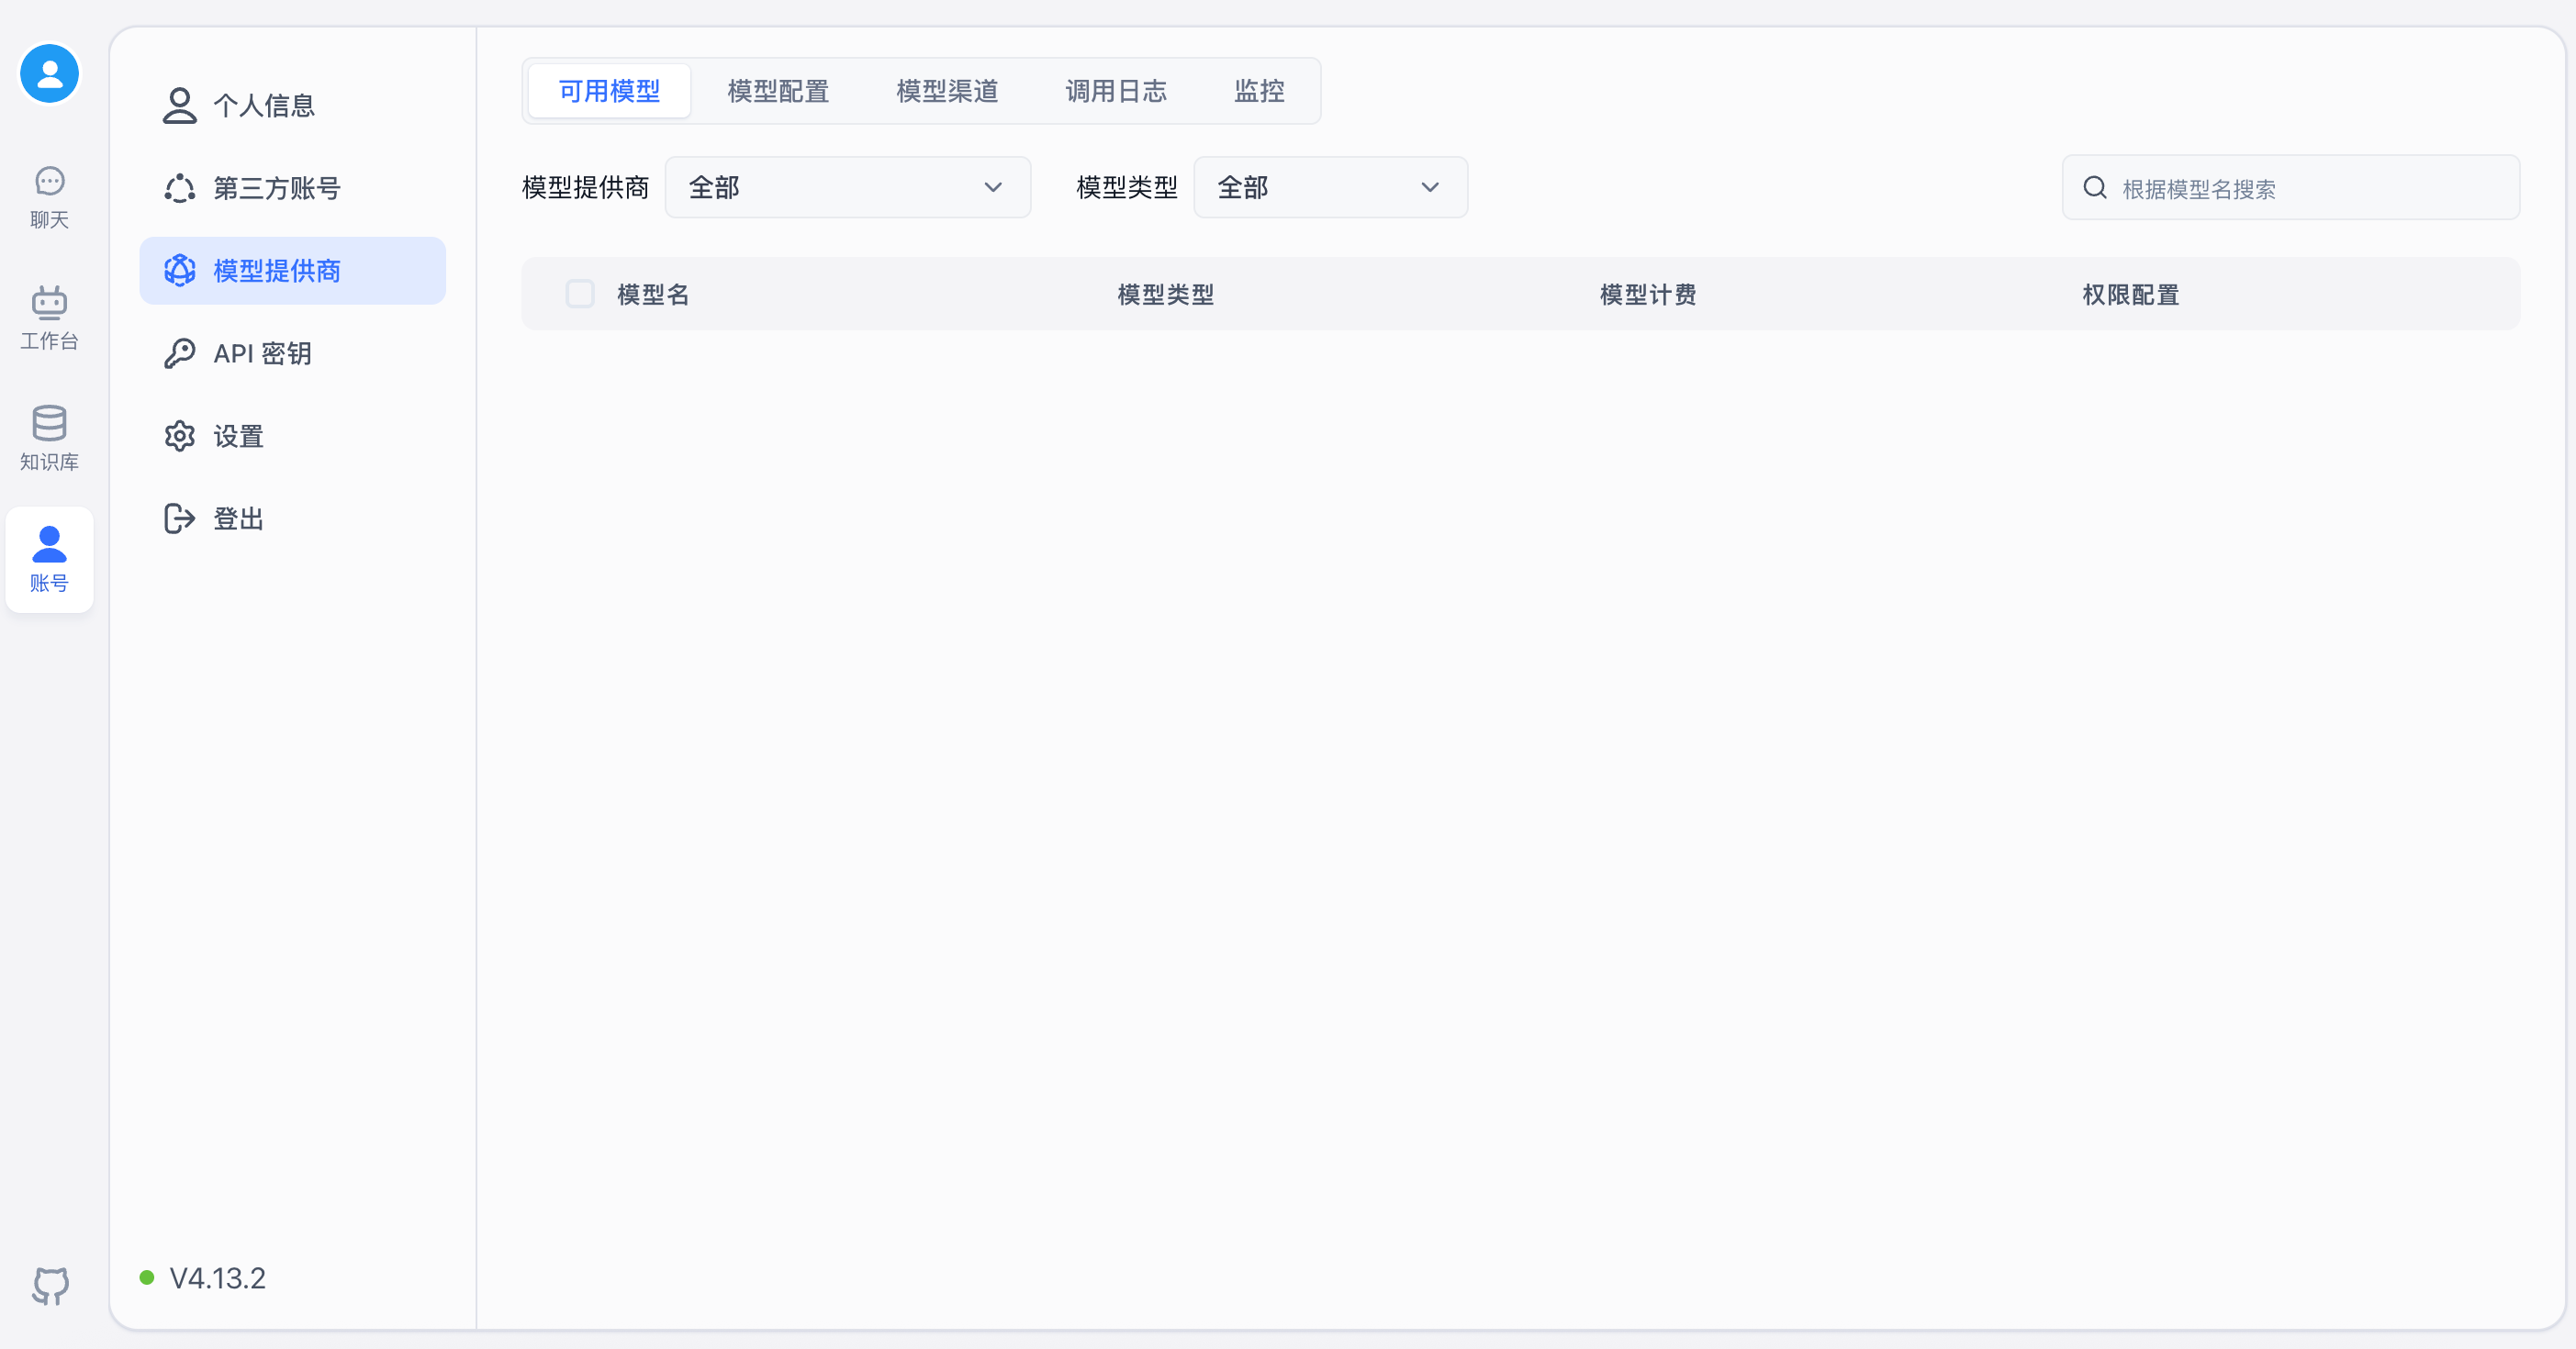Go to 个人信息 menu item
The width and height of the screenshot is (2576, 1349).
click(264, 106)
